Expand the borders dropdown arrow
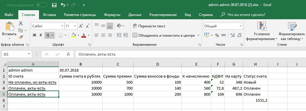This screenshot has width=306, height=111. click(x=65, y=35)
